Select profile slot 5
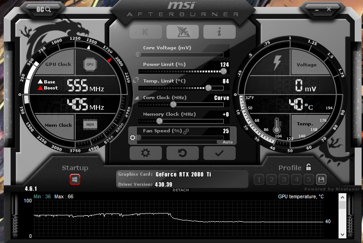 (x=309, y=179)
